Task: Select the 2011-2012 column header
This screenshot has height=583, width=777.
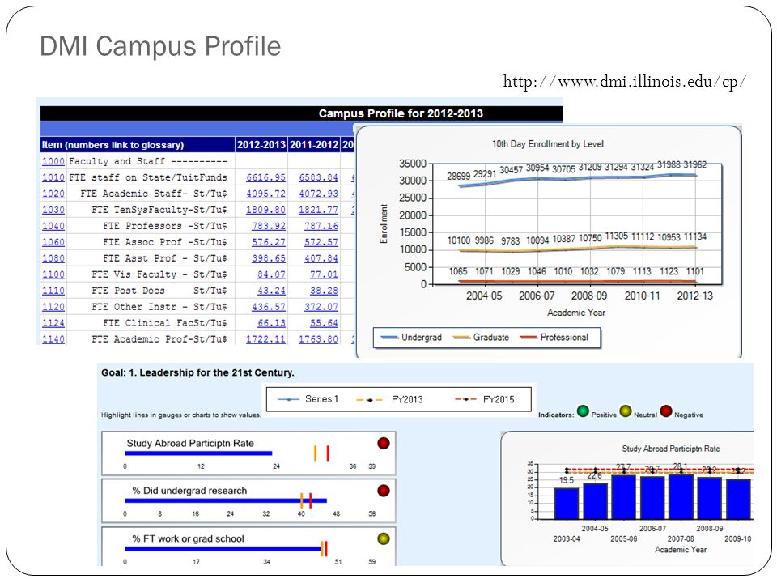Action: 314,145
